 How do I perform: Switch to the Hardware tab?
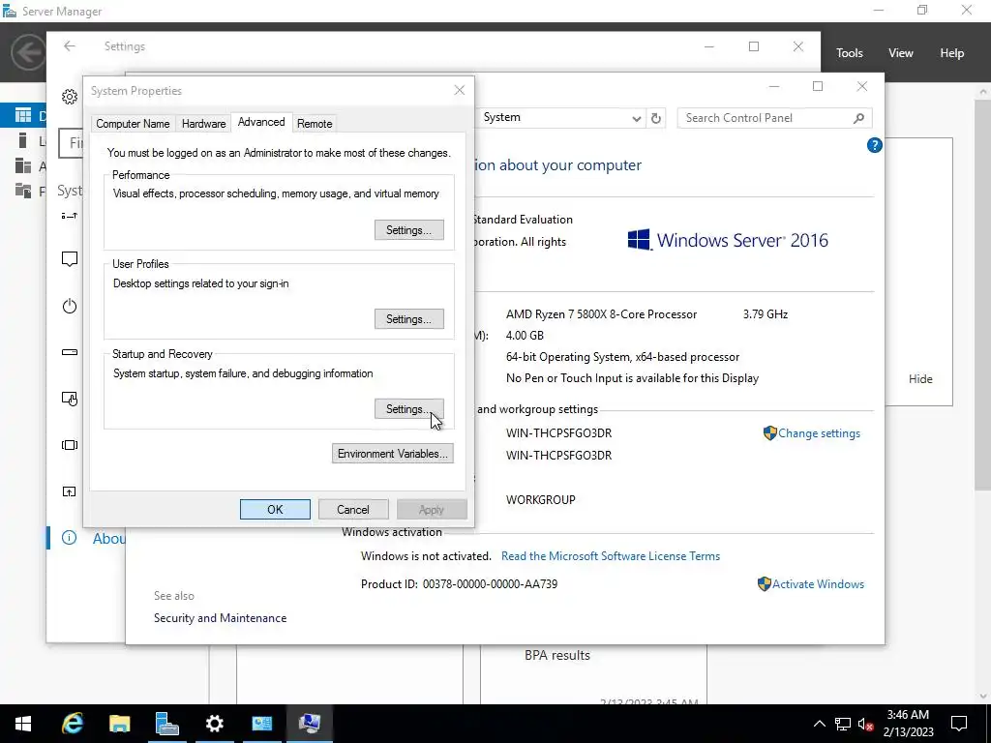tap(203, 124)
